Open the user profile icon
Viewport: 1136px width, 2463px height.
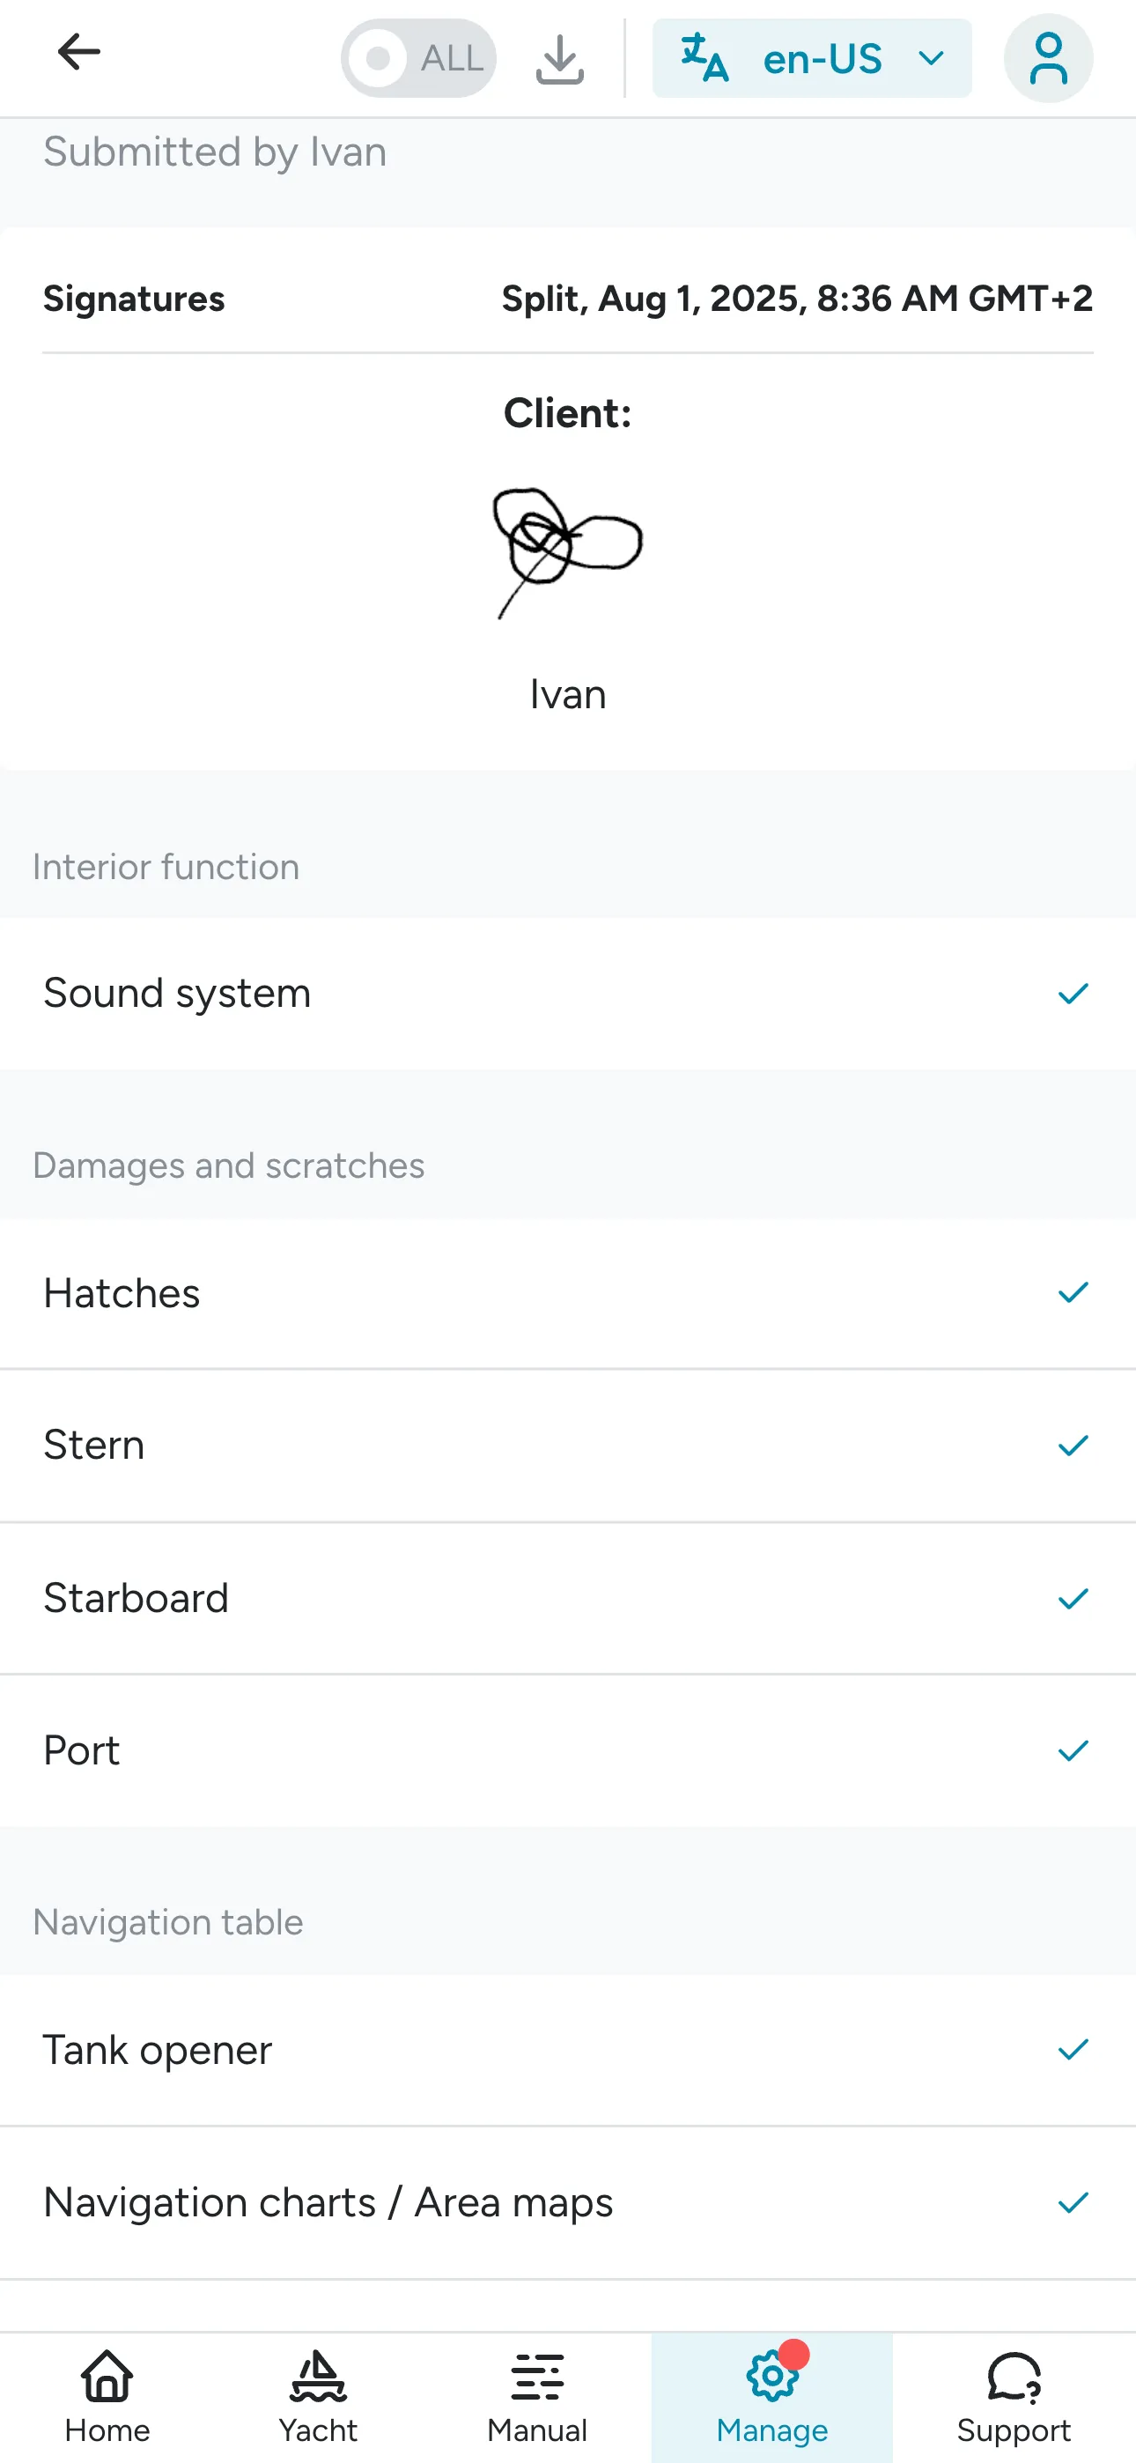[x=1048, y=58]
